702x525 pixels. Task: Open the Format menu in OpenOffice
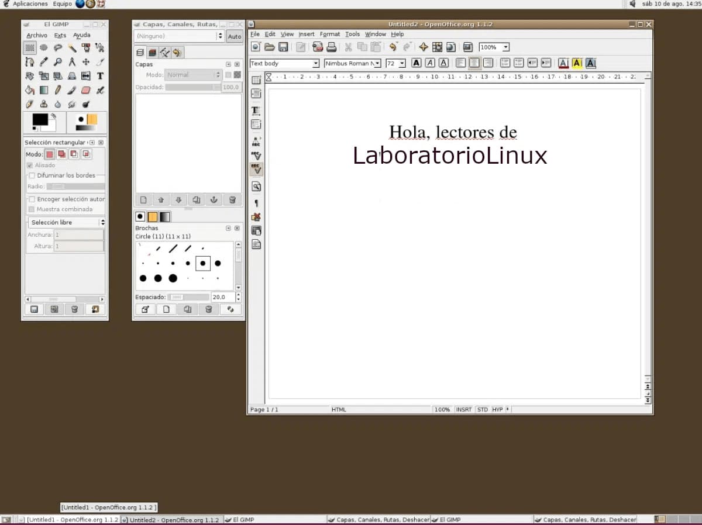coord(329,34)
